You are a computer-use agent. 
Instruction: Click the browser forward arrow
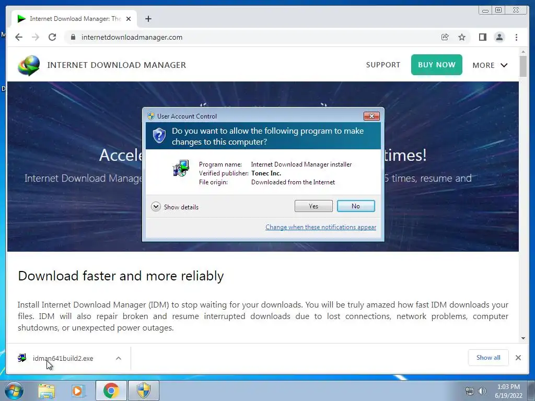(36, 37)
